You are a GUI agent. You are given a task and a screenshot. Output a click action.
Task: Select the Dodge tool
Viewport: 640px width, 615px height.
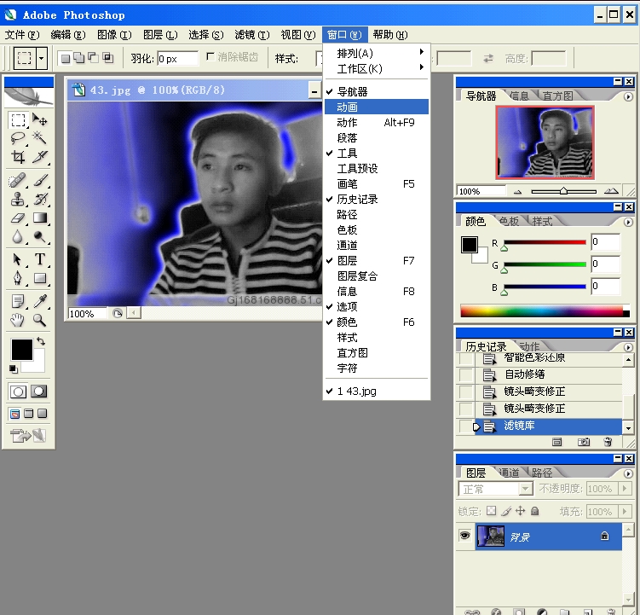(39, 236)
